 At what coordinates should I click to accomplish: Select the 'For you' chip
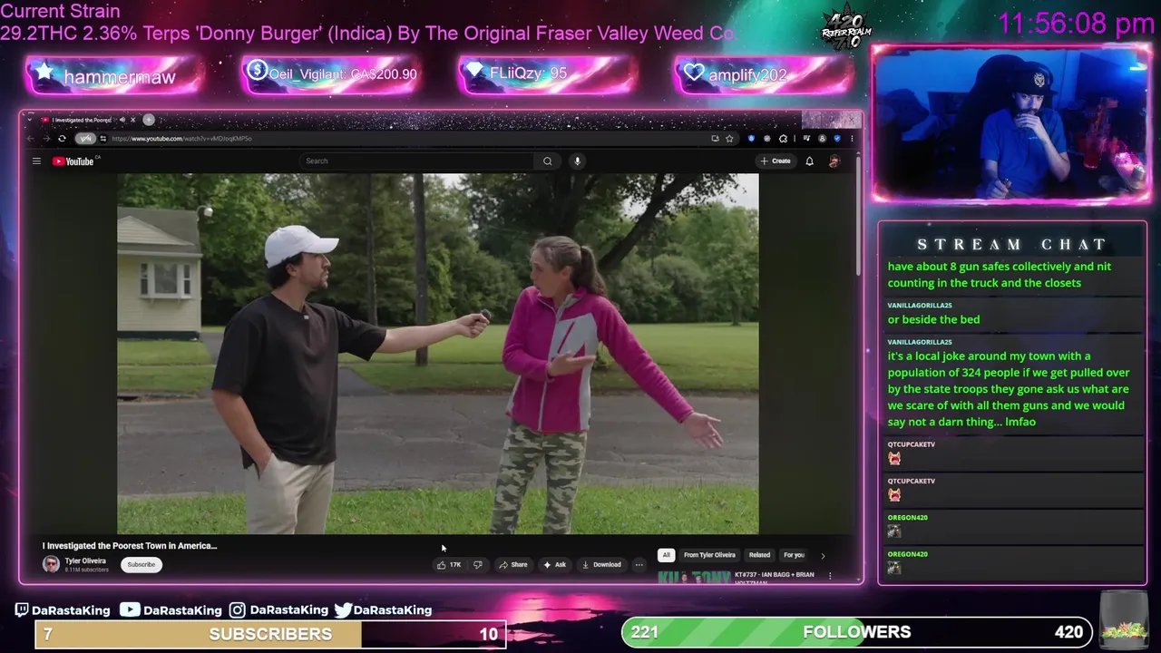(794, 555)
